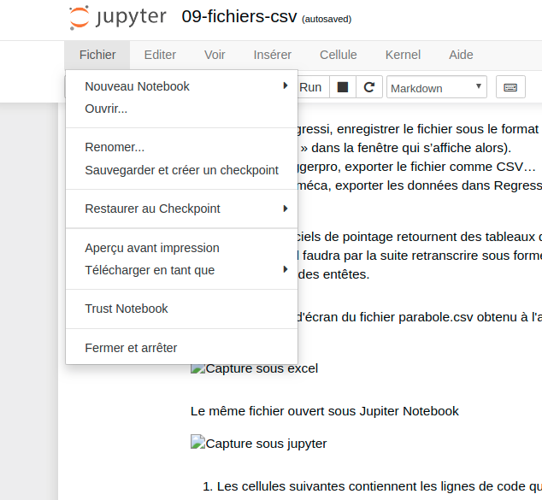
Task: Click the stop kernel square icon
Action: click(x=343, y=87)
